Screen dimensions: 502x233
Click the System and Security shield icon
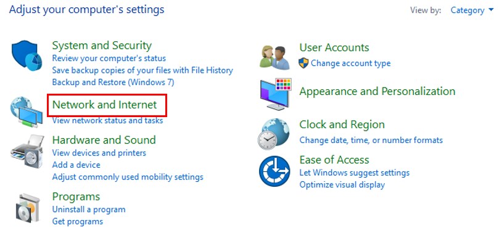tap(27, 55)
